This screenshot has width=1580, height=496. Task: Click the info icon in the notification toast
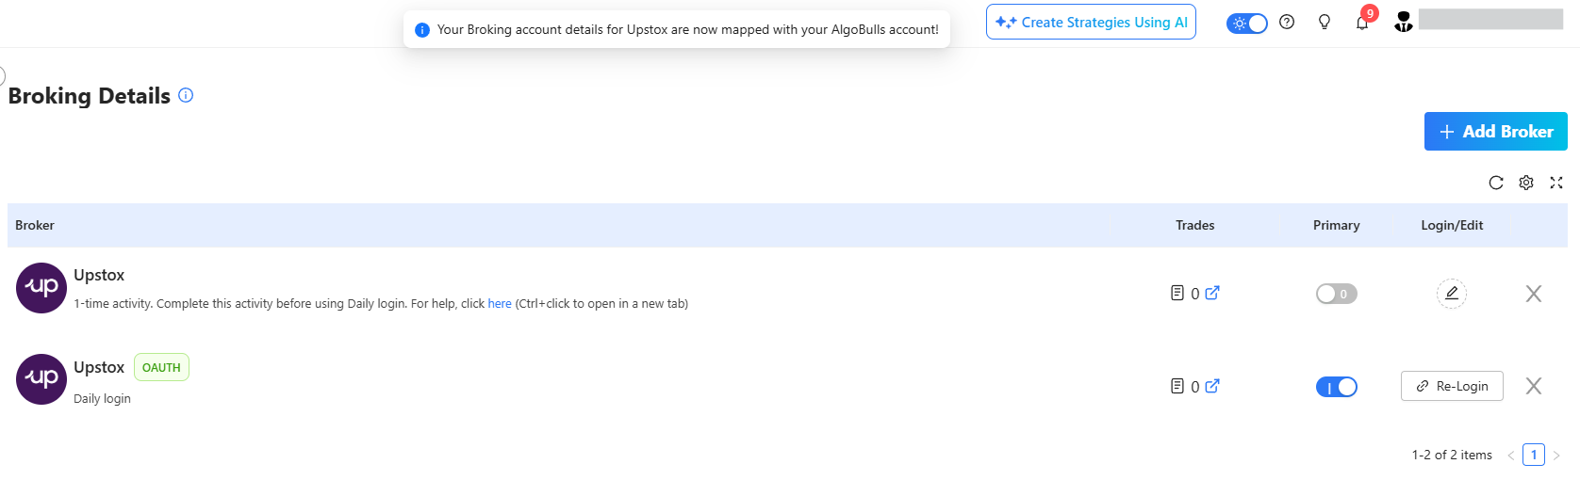point(422,29)
